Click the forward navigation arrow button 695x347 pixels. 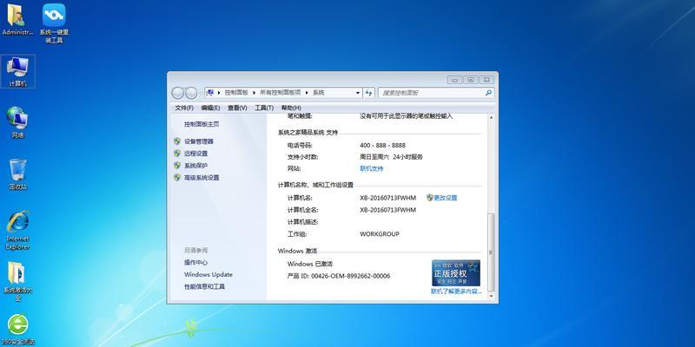pos(192,92)
